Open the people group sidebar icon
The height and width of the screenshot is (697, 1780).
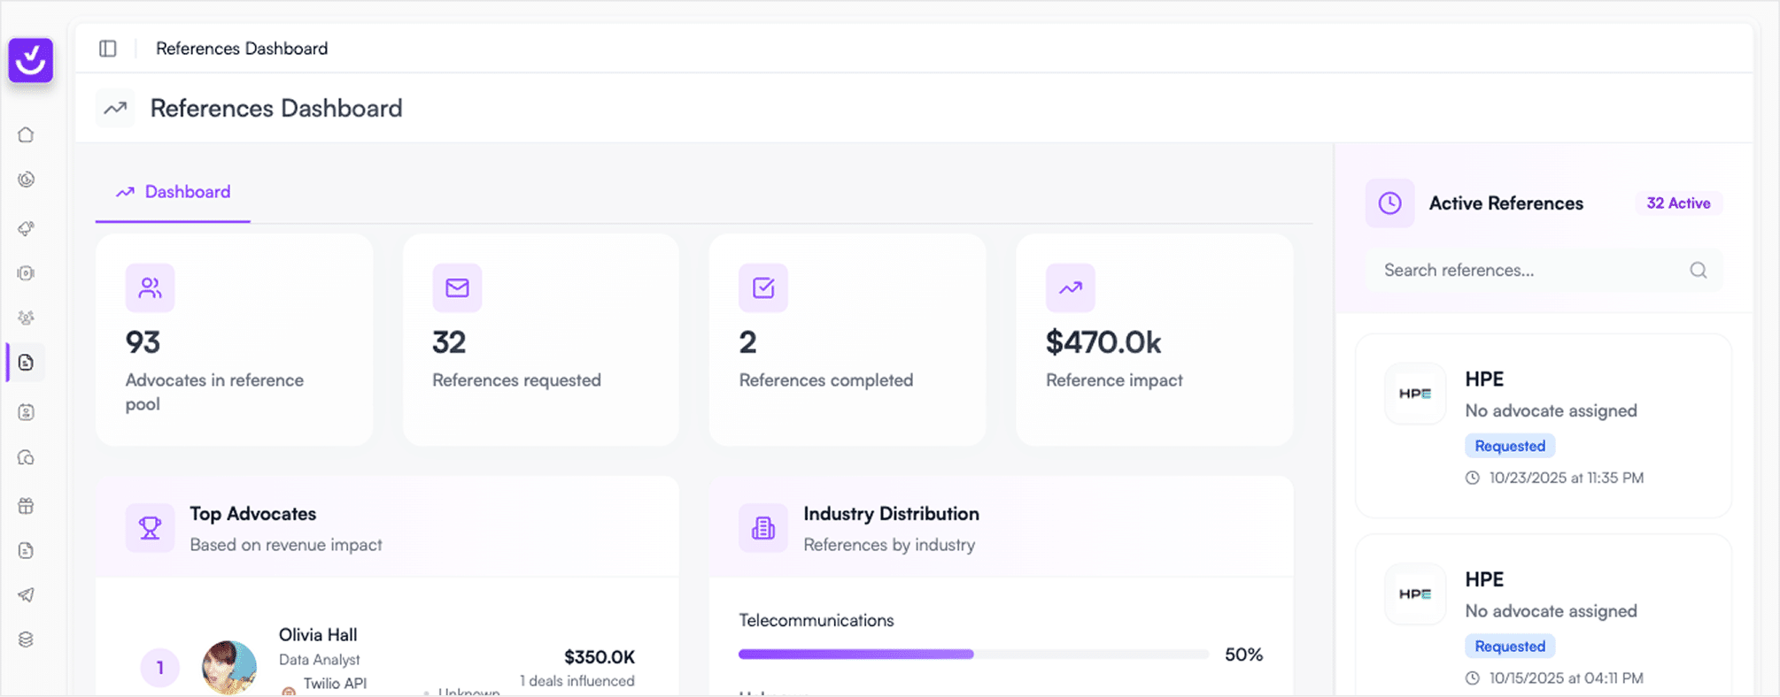click(26, 318)
